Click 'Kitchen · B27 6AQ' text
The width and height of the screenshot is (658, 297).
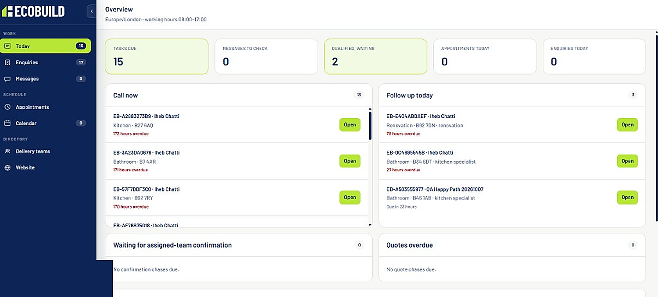pyautogui.click(x=133, y=125)
